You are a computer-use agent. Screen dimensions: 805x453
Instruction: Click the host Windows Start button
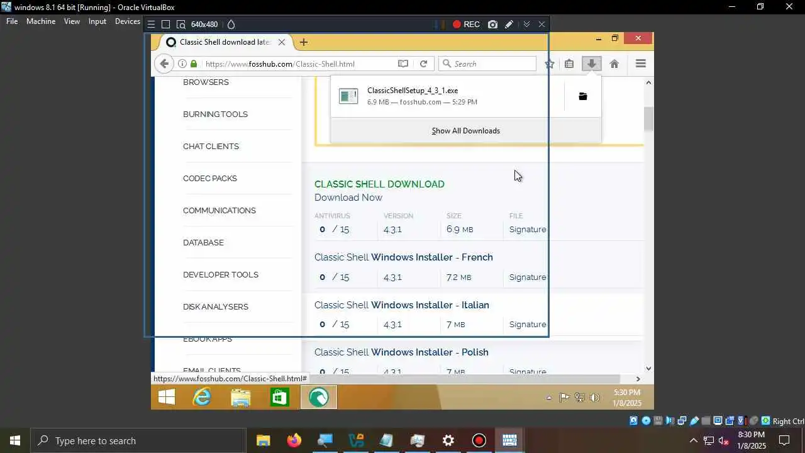click(15, 440)
